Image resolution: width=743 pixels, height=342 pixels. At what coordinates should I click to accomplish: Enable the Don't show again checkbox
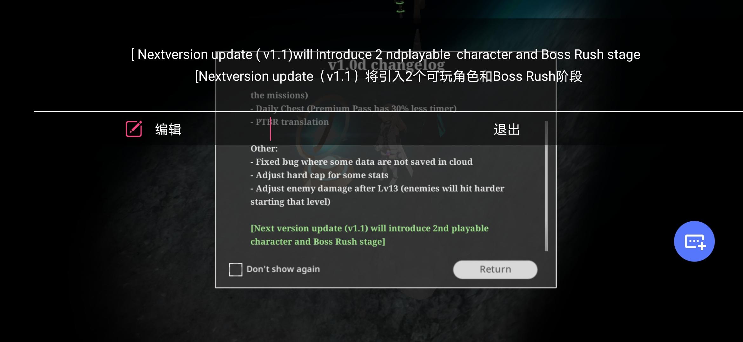236,269
